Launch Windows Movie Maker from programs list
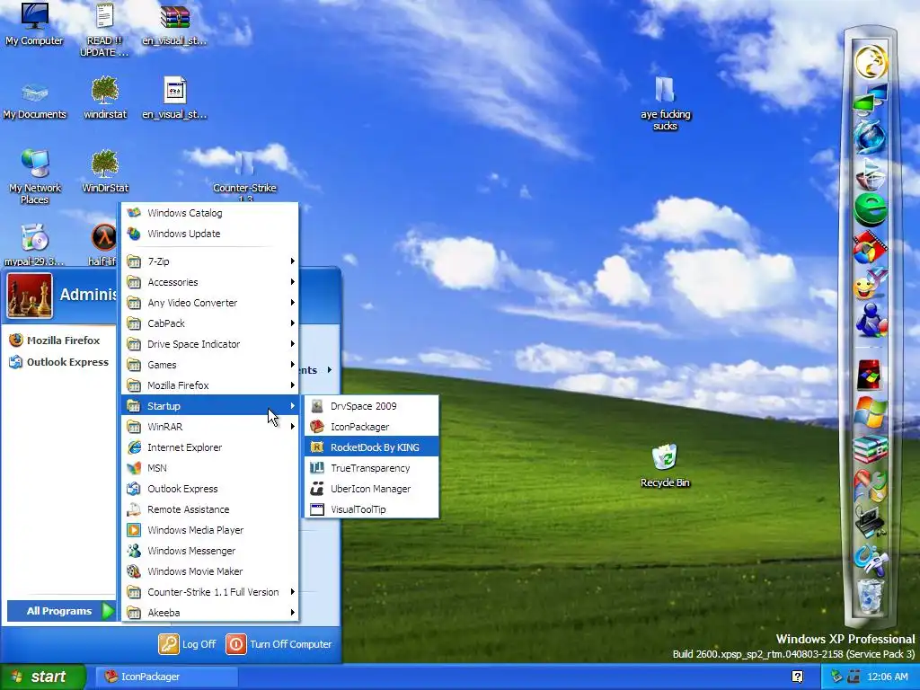Screen dimensions: 920x690 (x=210, y=571)
